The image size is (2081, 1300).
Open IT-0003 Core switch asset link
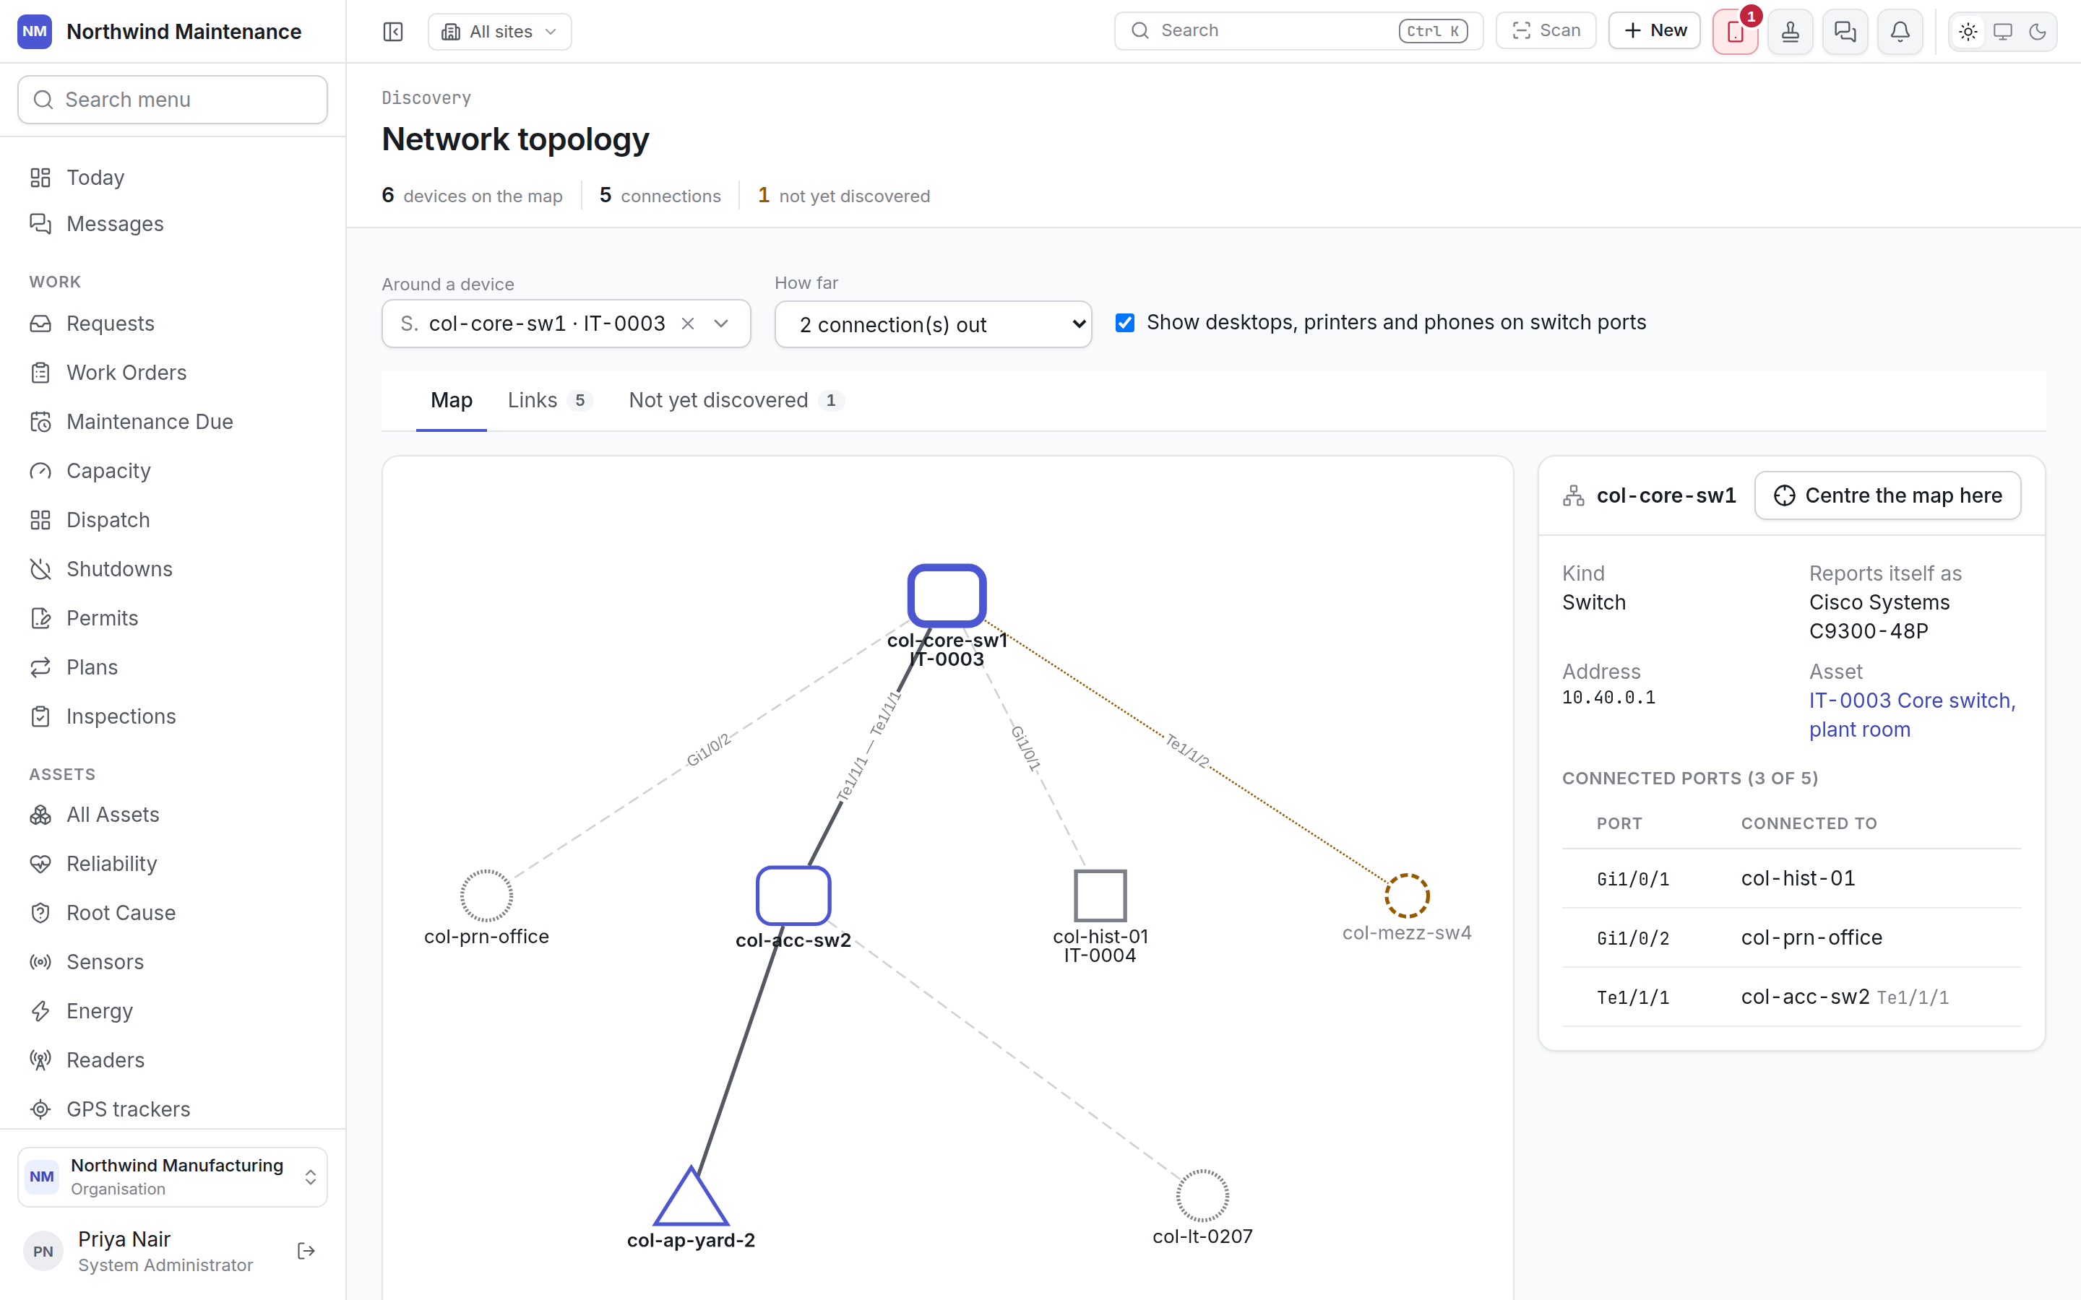[x=1912, y=715]
